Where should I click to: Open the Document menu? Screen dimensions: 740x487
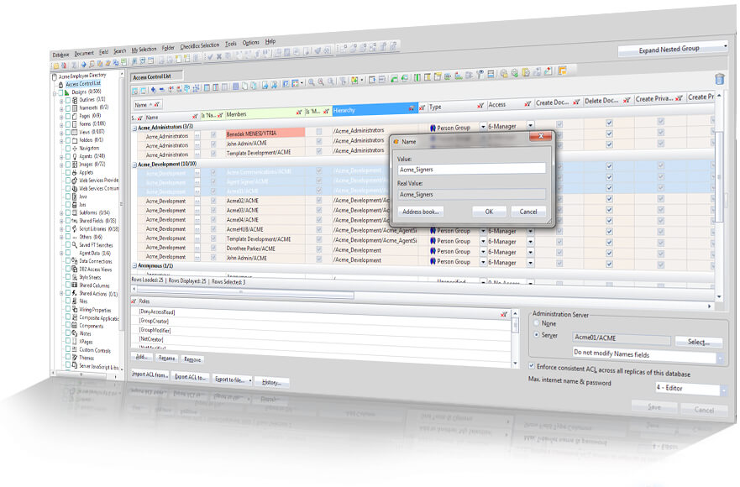pos(84,54)
